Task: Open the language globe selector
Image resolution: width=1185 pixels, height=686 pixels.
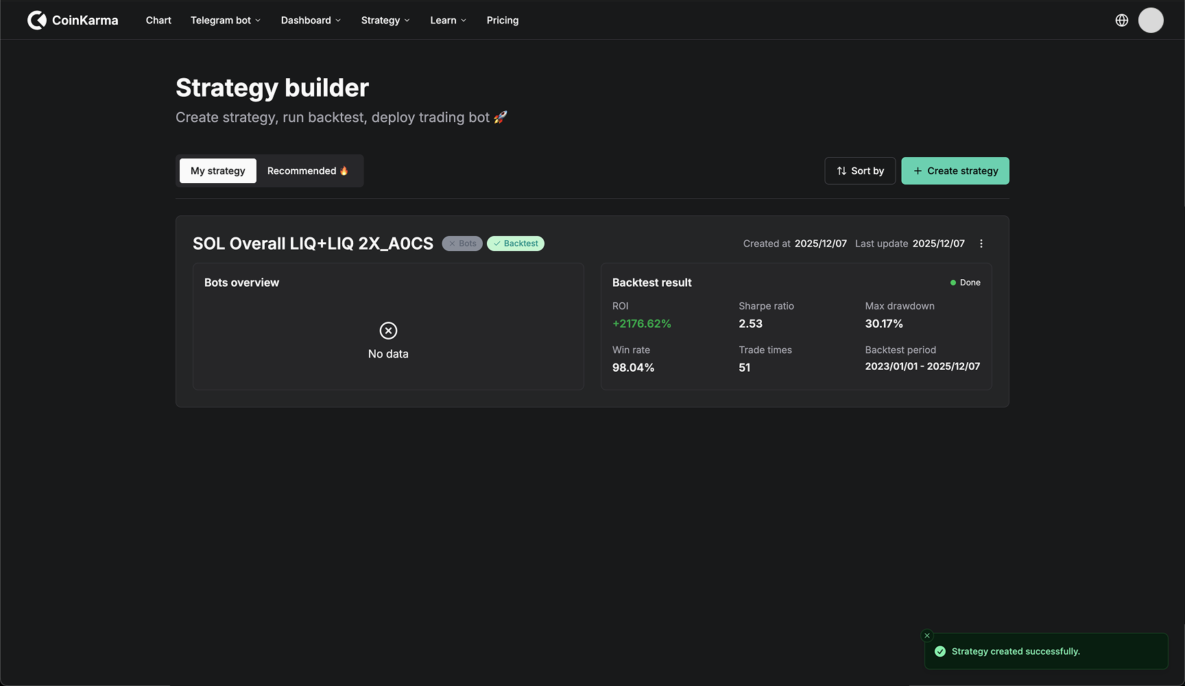Action: click(1122, 21)
